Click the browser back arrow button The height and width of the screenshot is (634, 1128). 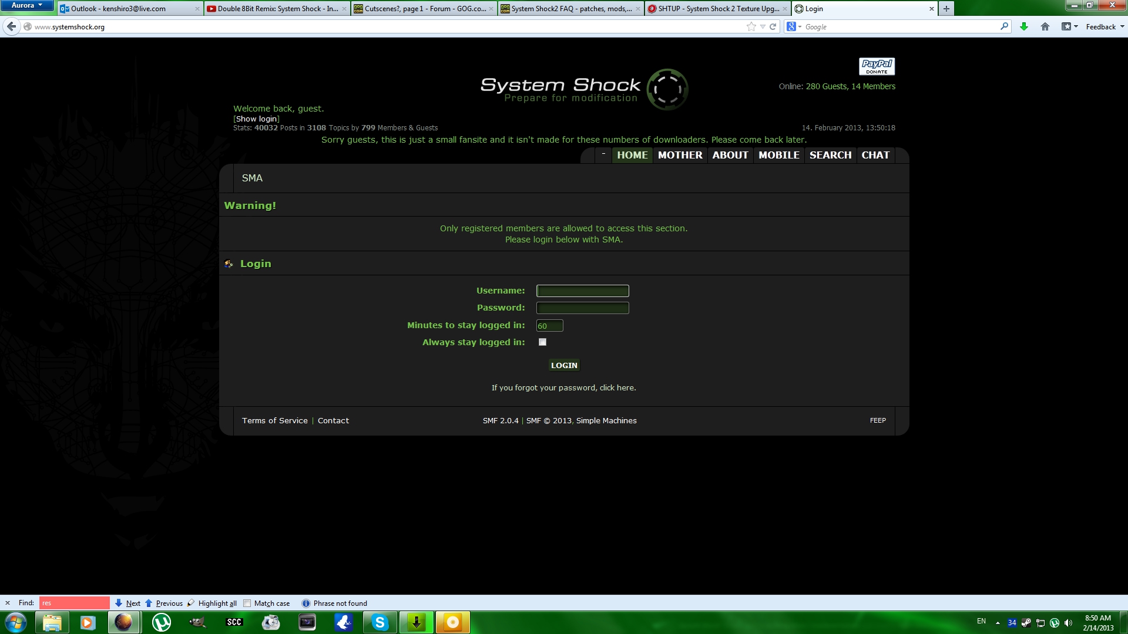12,26
